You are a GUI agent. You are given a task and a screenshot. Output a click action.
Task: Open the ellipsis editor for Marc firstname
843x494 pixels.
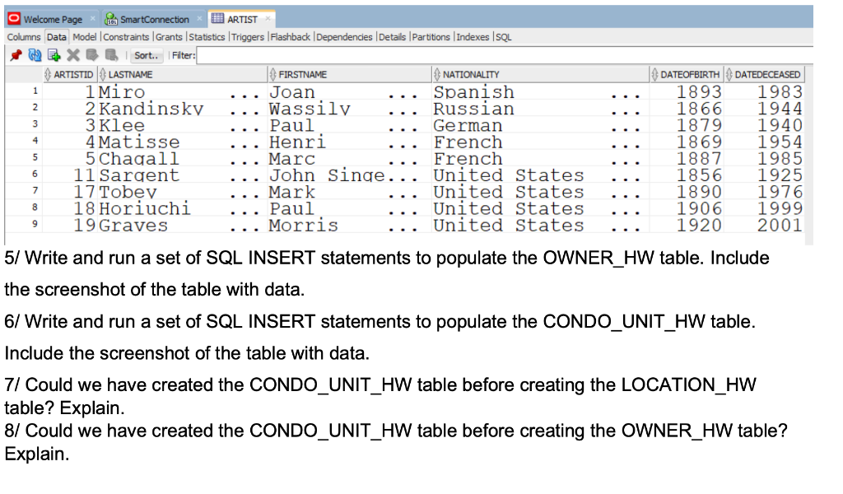tap(403, 163)
